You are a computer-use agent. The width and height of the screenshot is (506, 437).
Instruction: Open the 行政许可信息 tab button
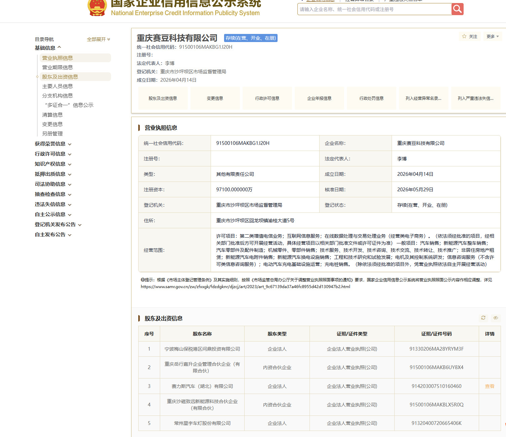click(267, 98)
